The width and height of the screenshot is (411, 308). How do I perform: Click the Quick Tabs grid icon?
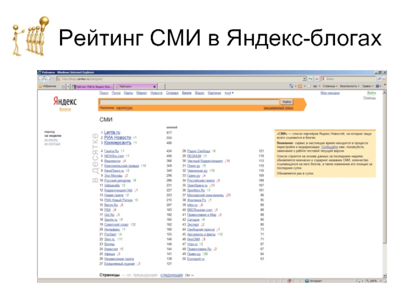click(x=63, y=86)
